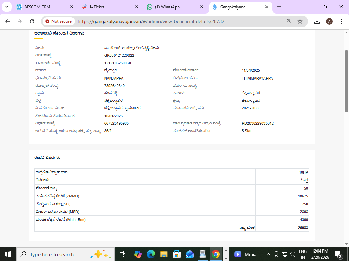Close the BESCOM-TRM tab
This screenshot has width=349, height=261.
[72, 7]
